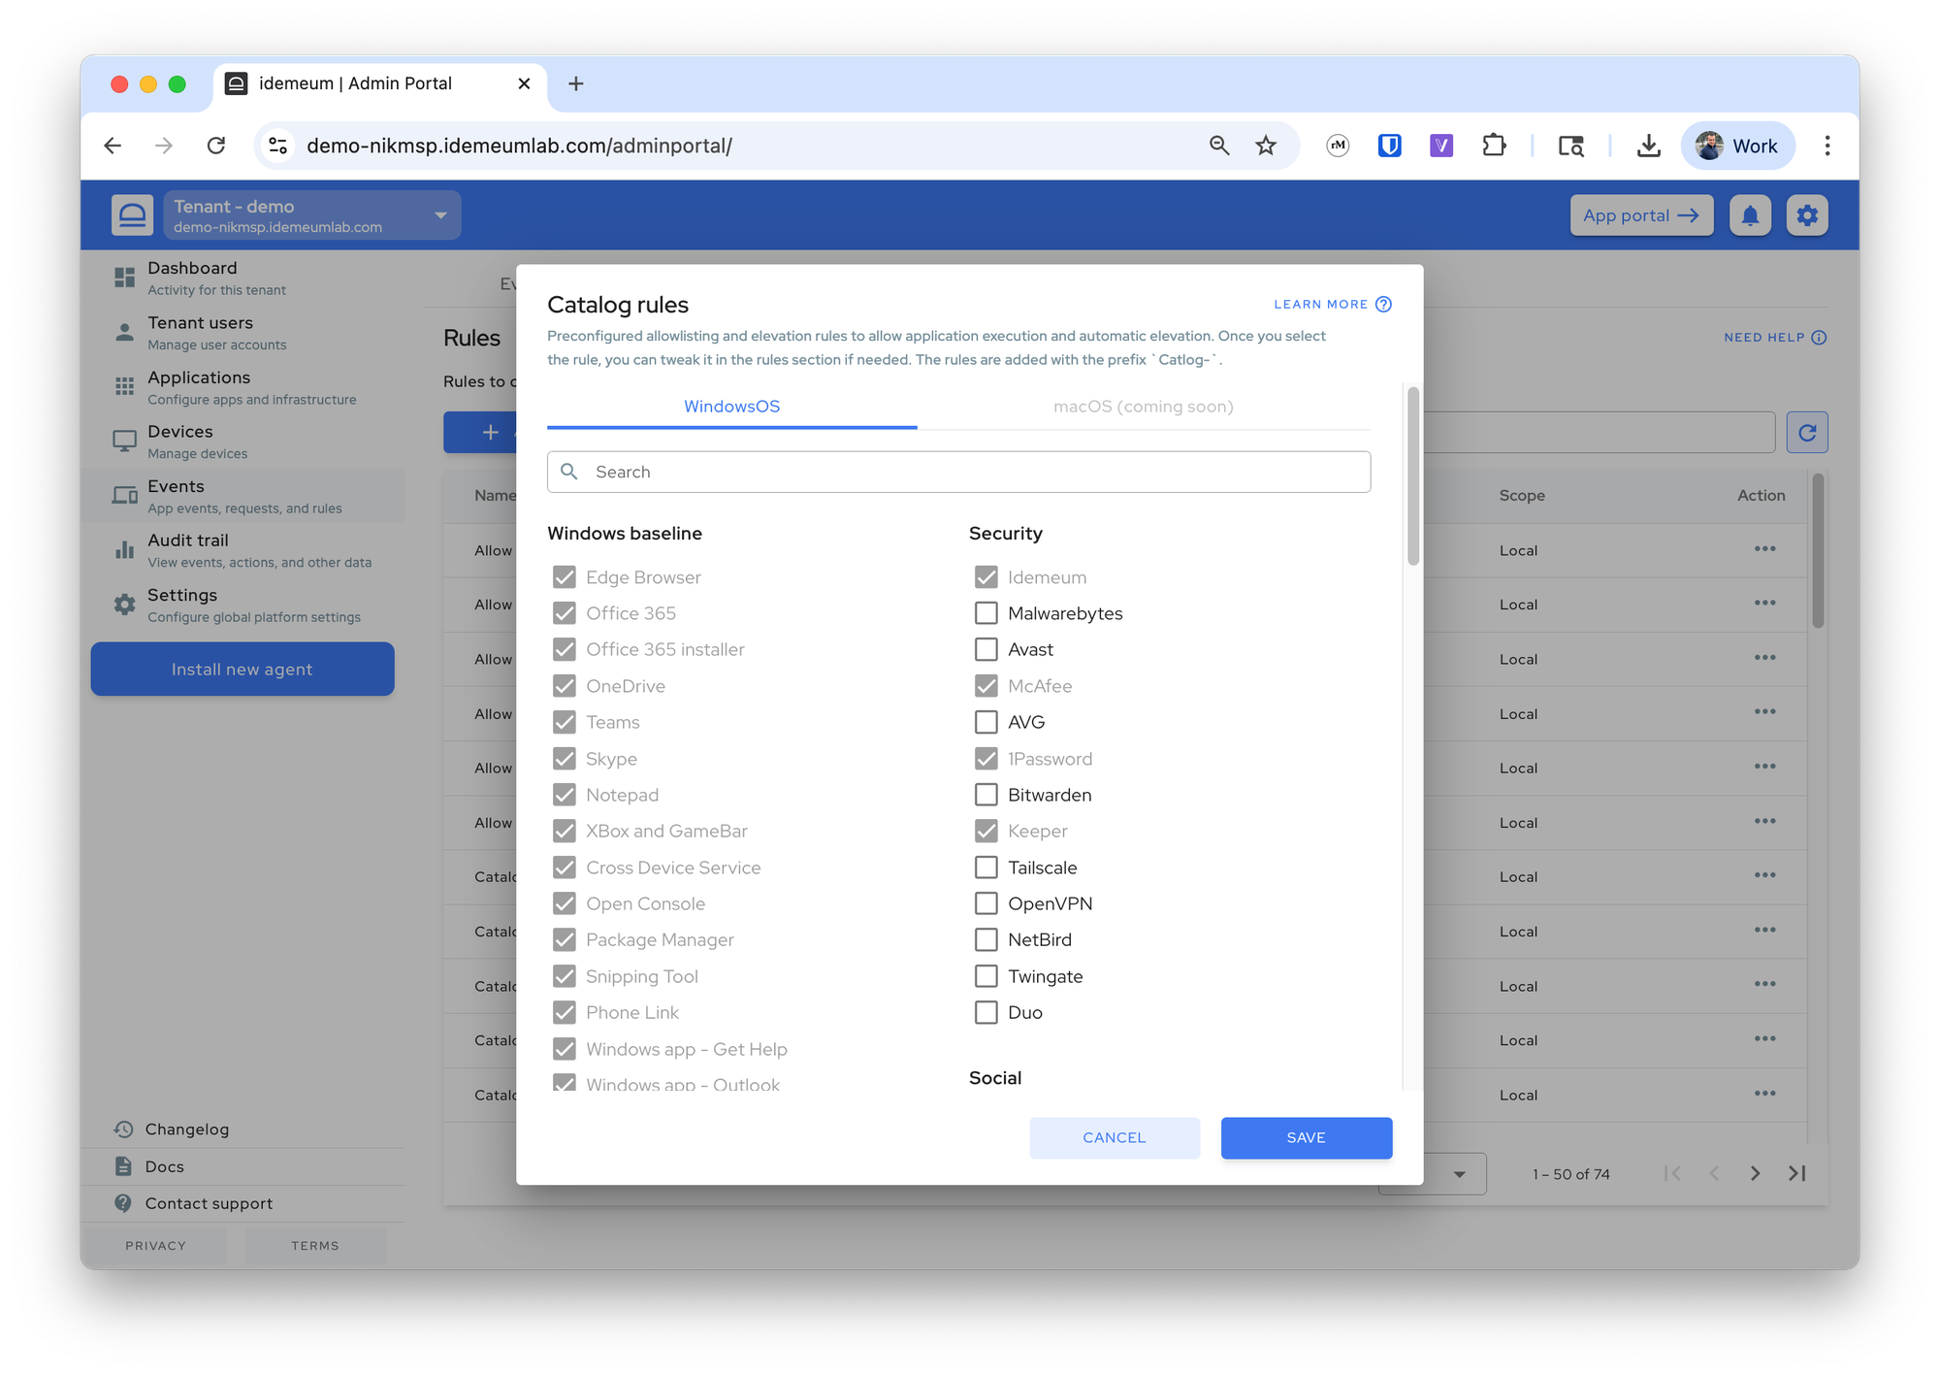Open the Docs document icon

point(123,1166)
